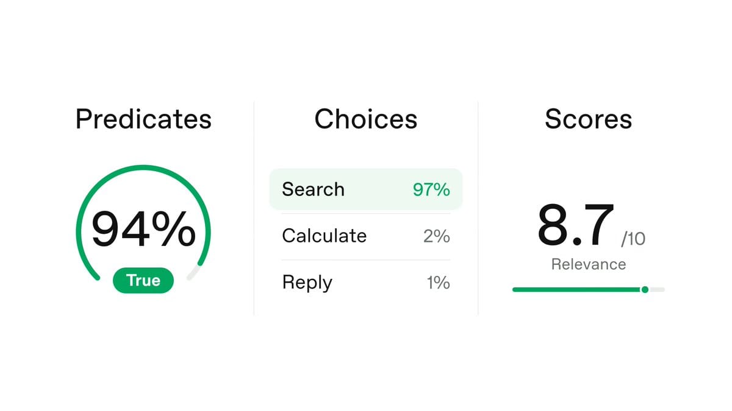The width and height of the screenshot is (732, 411).
Task: Click the 2% Calculate percentage
Action: click(x=437, y=236)
